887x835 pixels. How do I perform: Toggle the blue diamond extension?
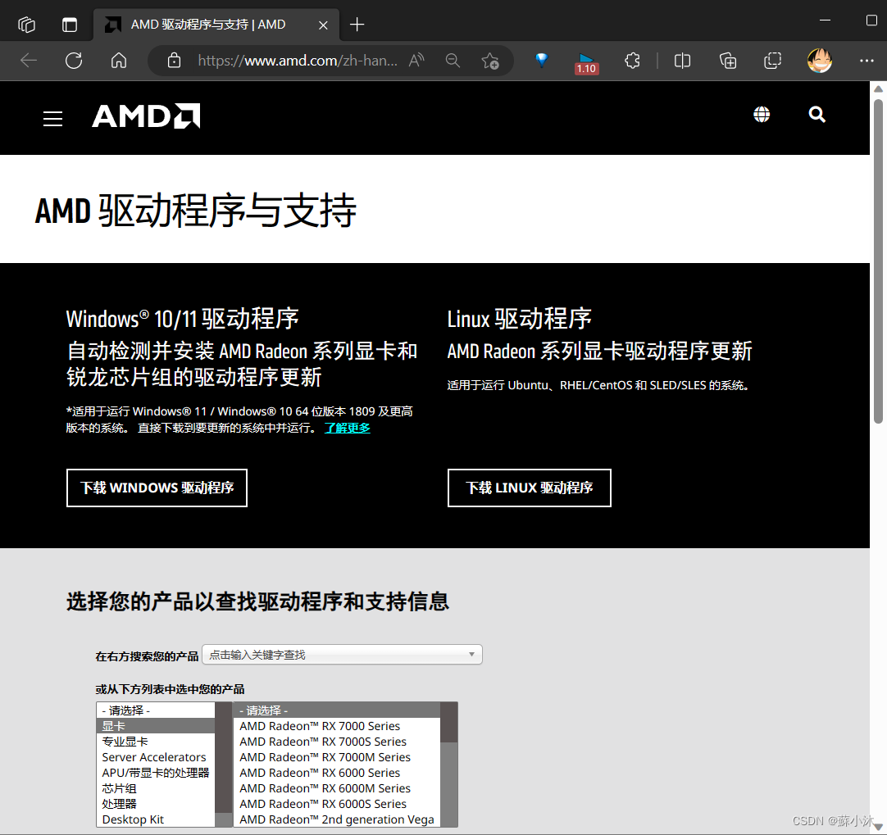(x=541, y=60)
